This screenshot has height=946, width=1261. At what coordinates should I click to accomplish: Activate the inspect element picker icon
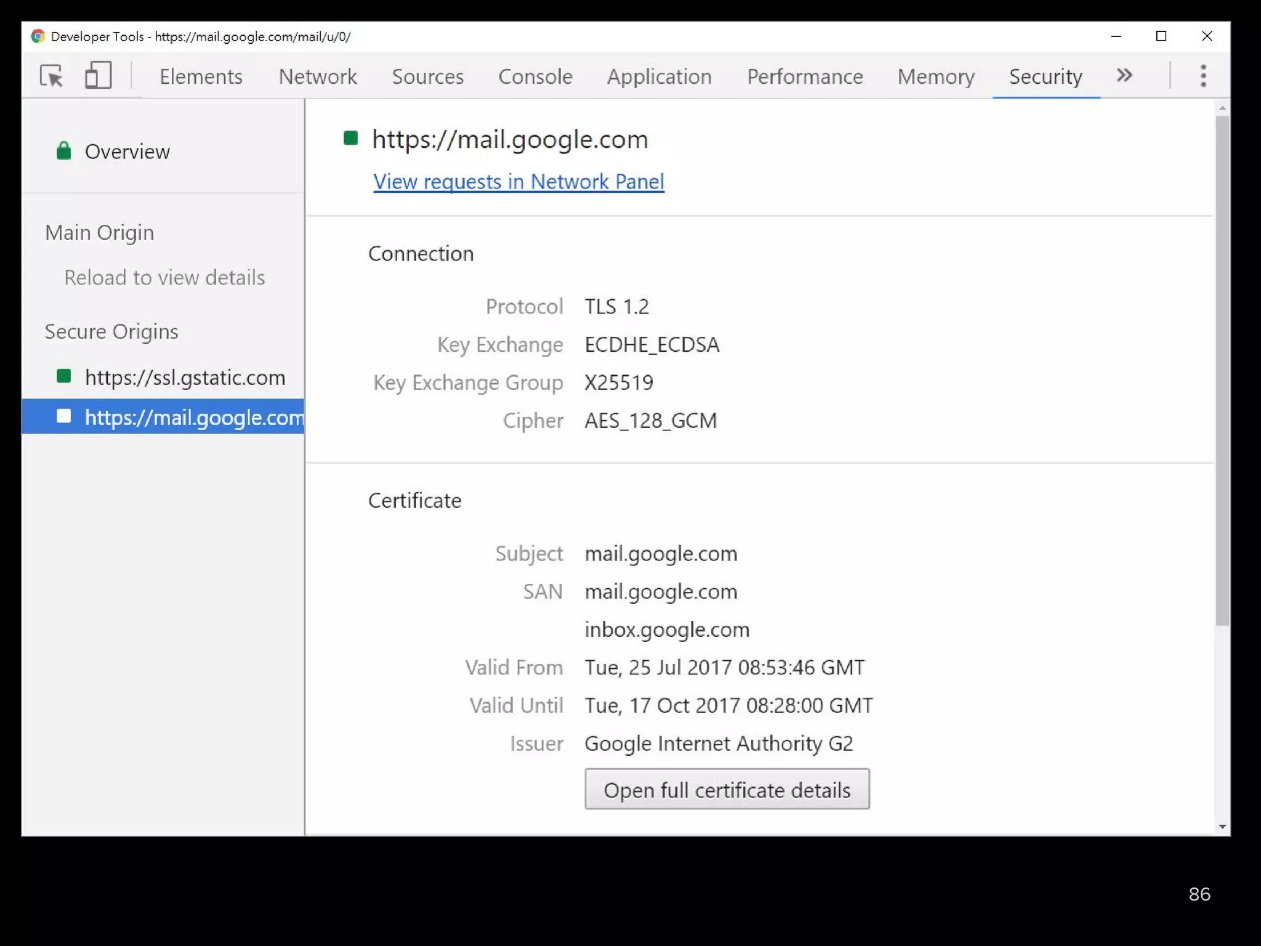[52, 76]
